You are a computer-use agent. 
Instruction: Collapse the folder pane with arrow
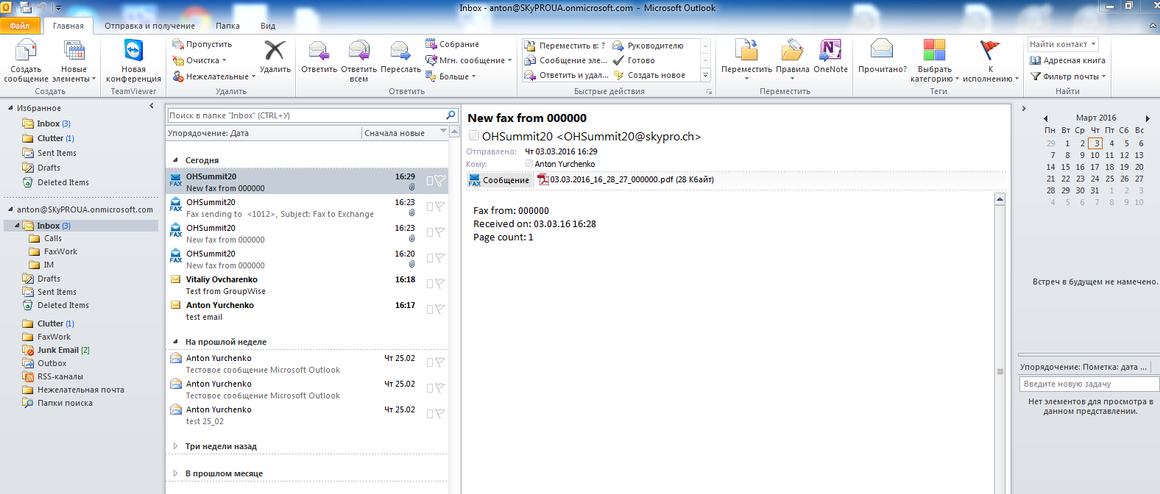pyautogui.click(x=152, y=107)
